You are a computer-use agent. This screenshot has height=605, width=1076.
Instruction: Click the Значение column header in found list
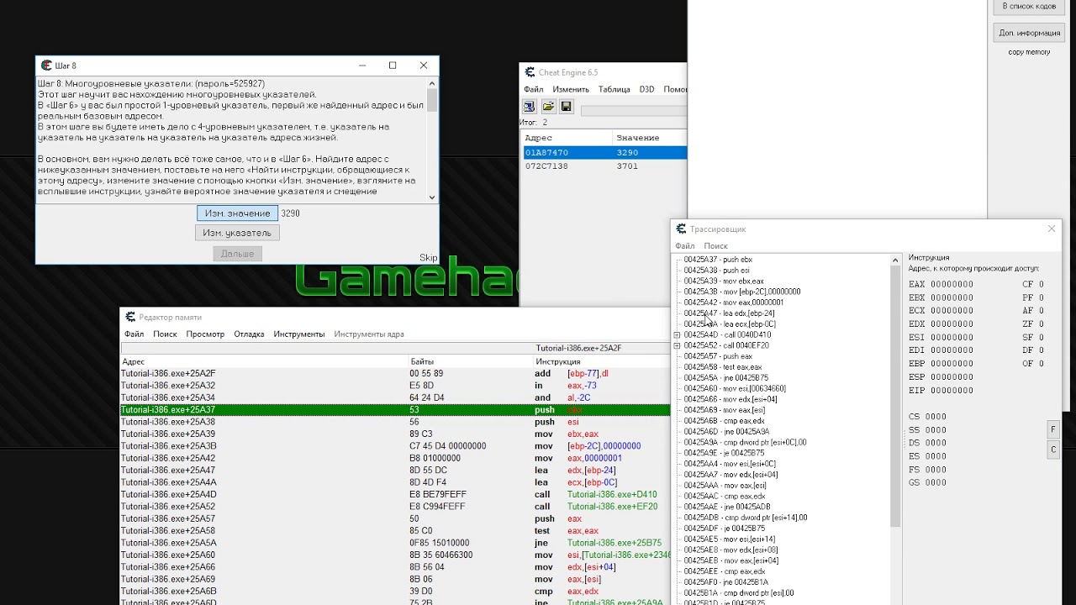coord(651,138)
